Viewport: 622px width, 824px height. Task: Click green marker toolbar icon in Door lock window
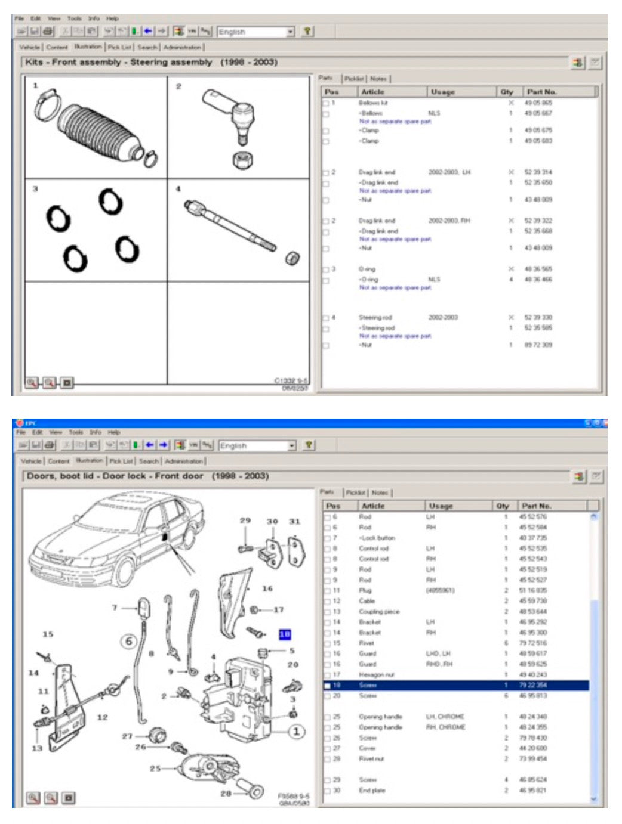point(136,445)
